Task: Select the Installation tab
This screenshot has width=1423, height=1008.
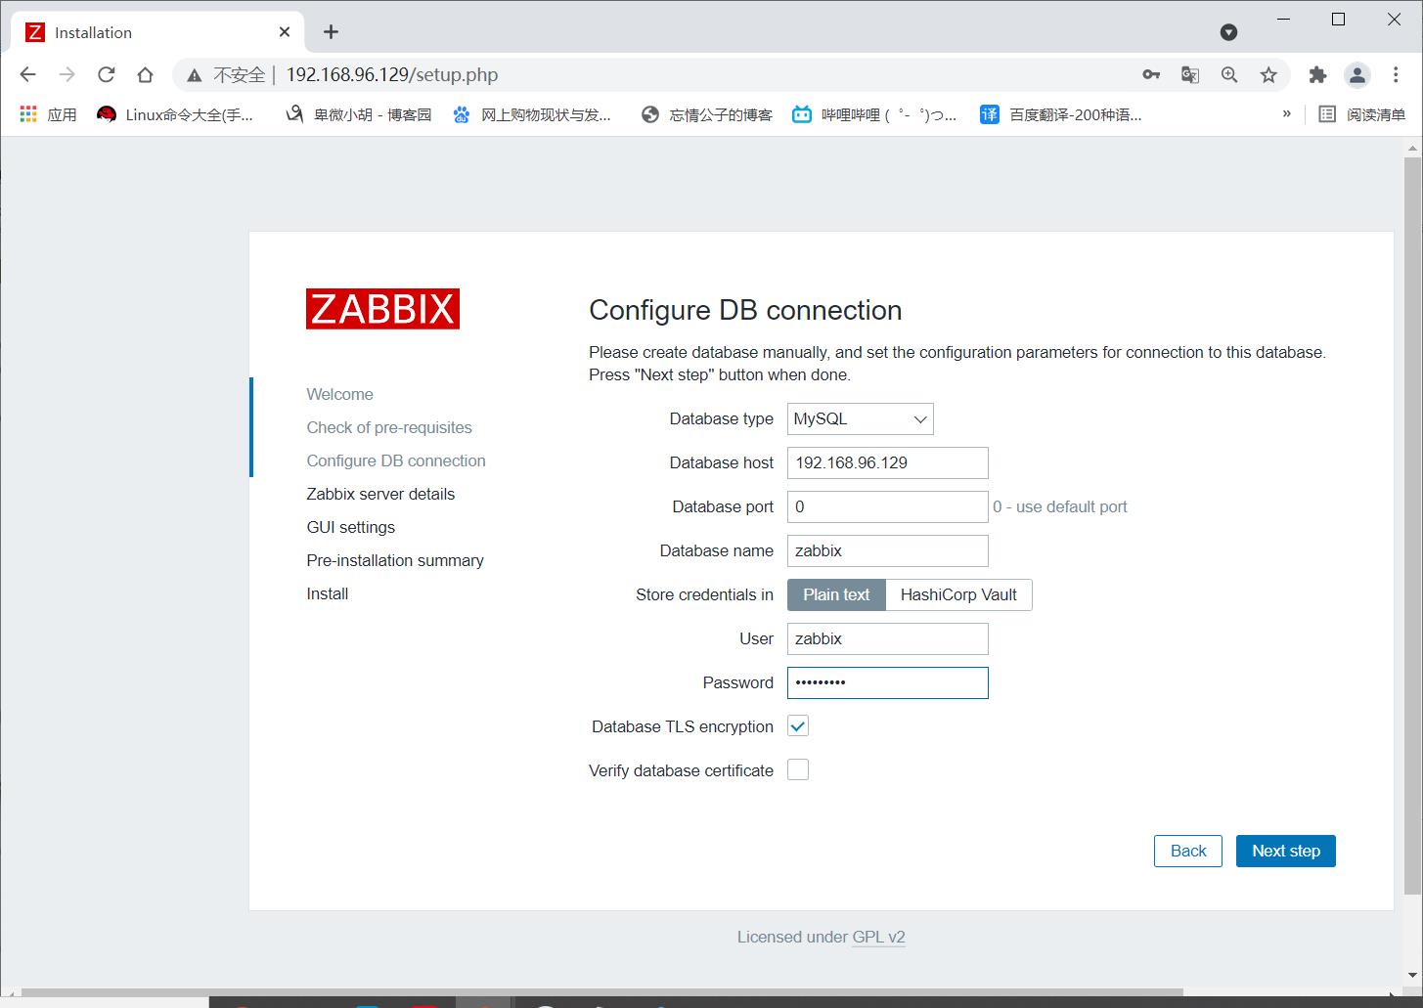Action: tap(156, 32)
